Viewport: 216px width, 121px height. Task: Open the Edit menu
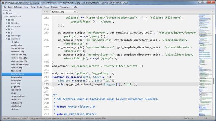10,7
